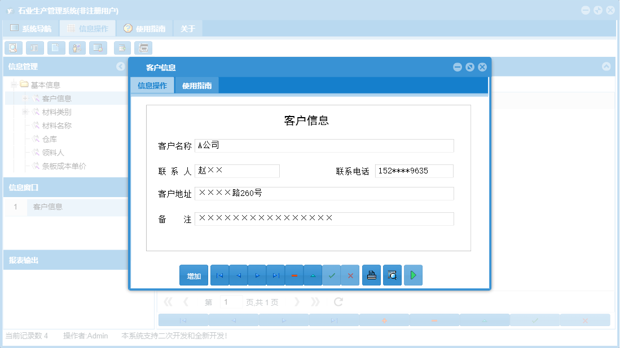Select the document preview icon in the toolbar

[x=14, y=48]
